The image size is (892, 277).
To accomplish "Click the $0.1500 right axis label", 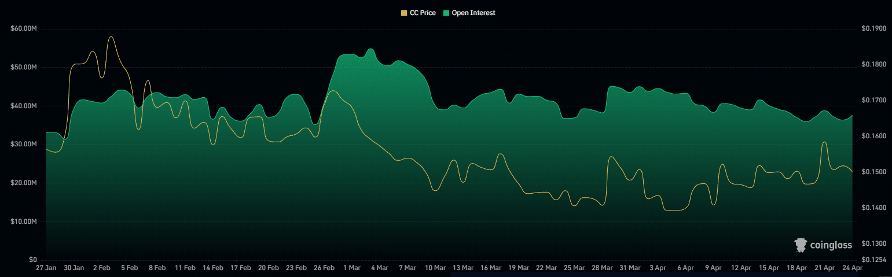I will pyautogui.click(x=873, y=172).
